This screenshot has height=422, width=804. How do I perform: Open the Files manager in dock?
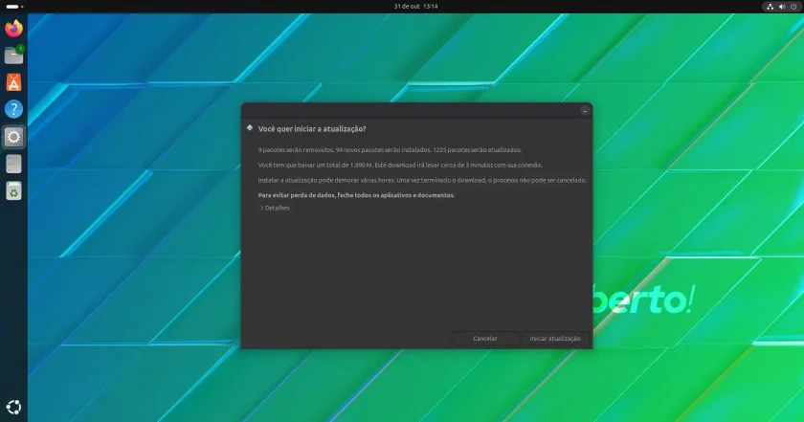click(x=13, y=55)
